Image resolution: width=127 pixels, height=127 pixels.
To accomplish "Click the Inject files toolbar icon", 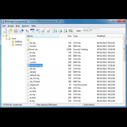I will pyautogui.click(x=38, y=31).
